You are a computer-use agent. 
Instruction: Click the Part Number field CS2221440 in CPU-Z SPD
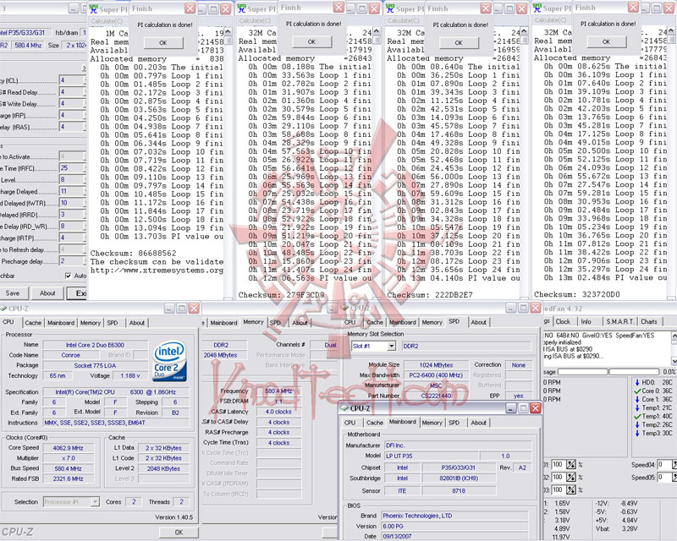[436, 396]
